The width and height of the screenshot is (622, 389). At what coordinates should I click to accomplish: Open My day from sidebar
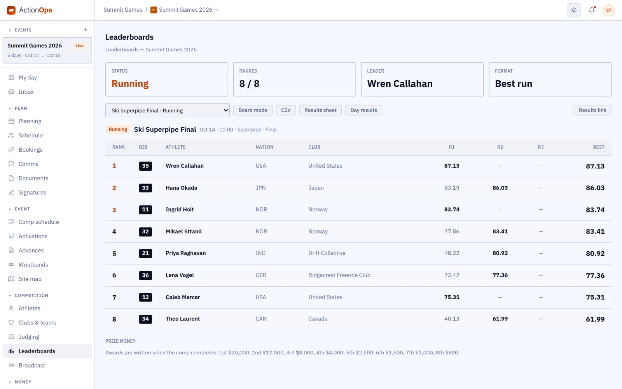coord(47,77)
